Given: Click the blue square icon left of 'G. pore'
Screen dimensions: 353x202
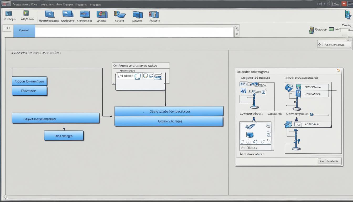Looking at the screenshot, I should point(243,91).
